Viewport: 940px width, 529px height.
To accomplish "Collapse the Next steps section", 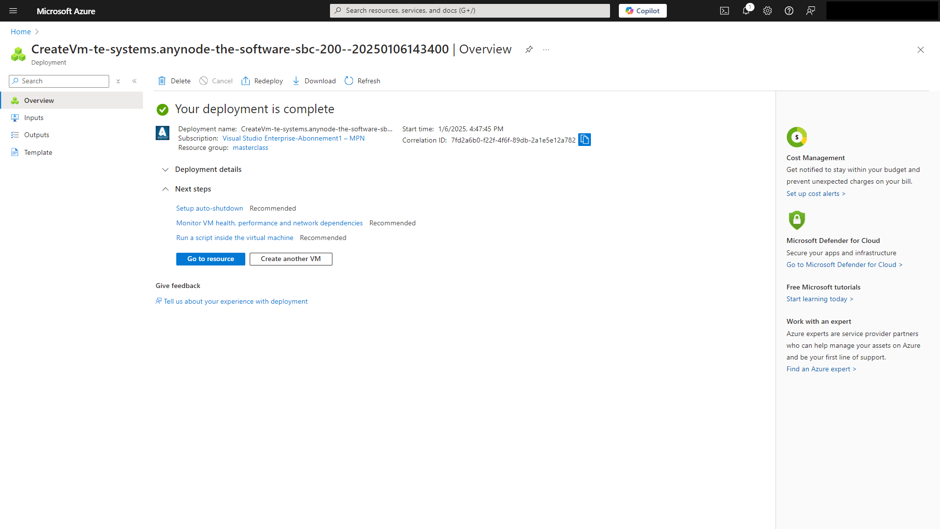I will (187, 189).
